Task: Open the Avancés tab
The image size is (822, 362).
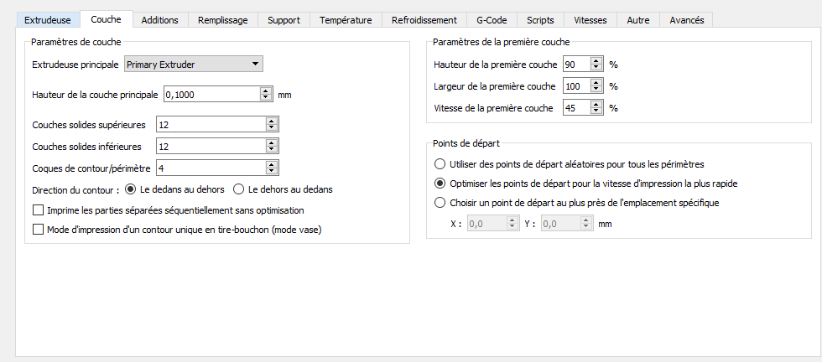Action: click(687, 20)
